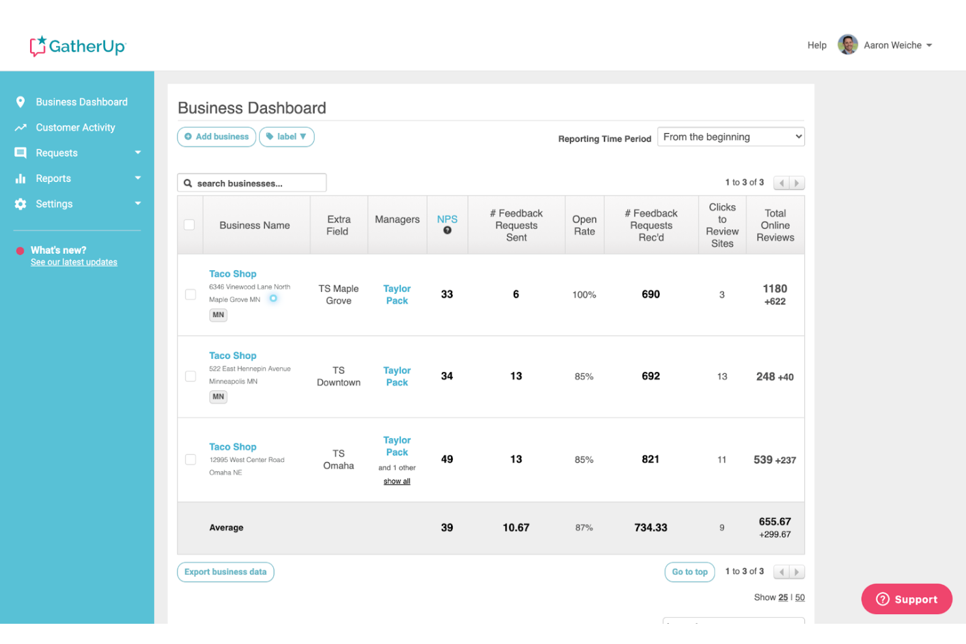Click the magnifier icon in search box
Viewport: 966px width, 644px height.
coord(188,183)
